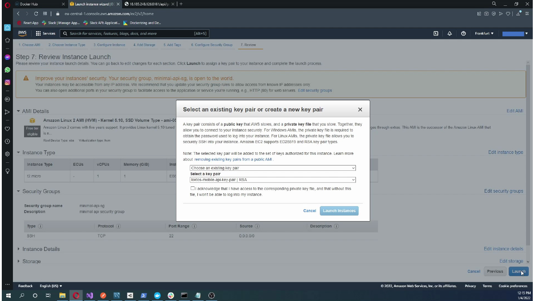Click Opera snapshot camera icon
The image size is (535, 301).
(486, 14)
